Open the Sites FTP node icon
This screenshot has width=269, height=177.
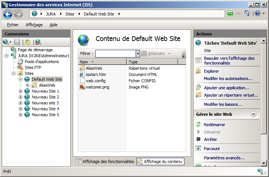point(20,67)
